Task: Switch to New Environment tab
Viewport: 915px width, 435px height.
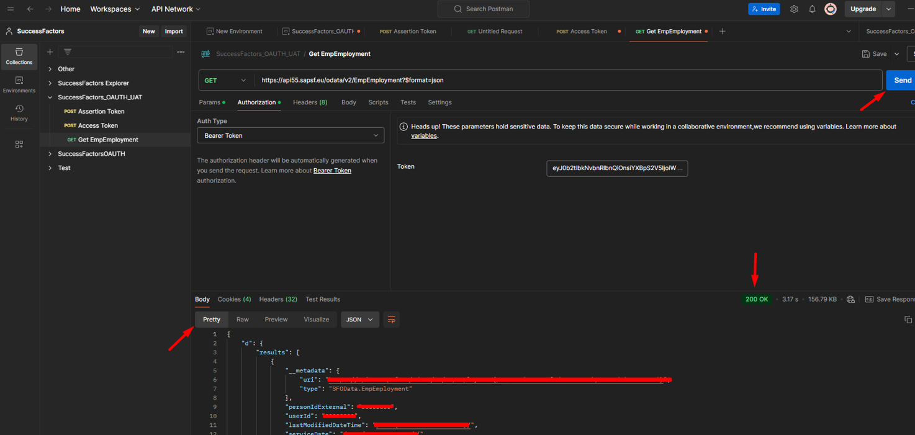Action: [x=235, y=31]
